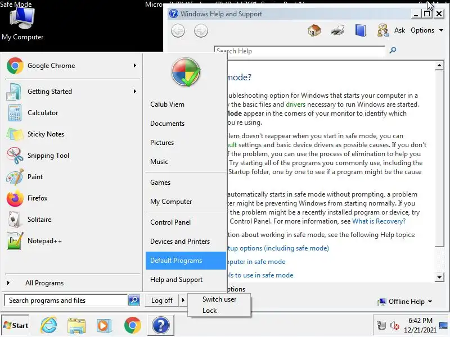Click the muted volume tray icon

[395, 325]
